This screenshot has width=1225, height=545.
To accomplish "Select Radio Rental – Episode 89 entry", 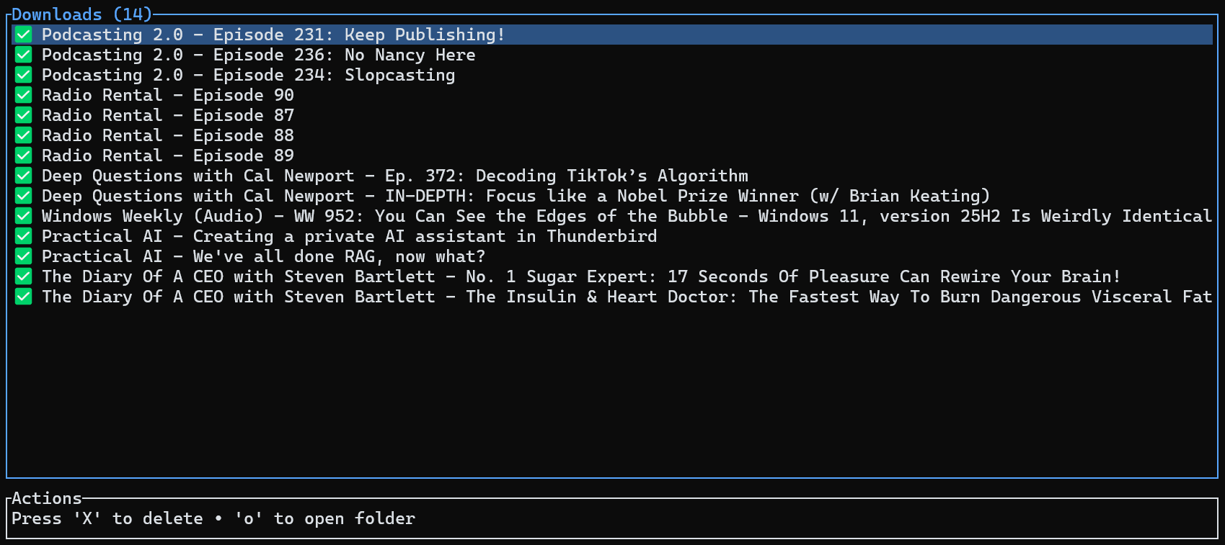I will (167, 156).
